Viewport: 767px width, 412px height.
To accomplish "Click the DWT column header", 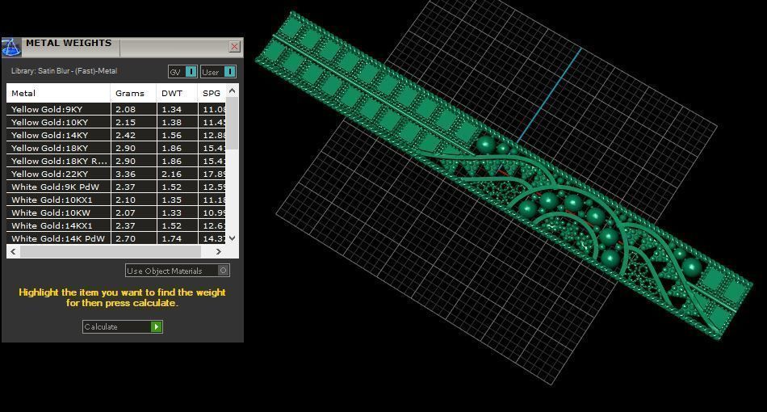I will pyautogui.click(x=177, y=93).
